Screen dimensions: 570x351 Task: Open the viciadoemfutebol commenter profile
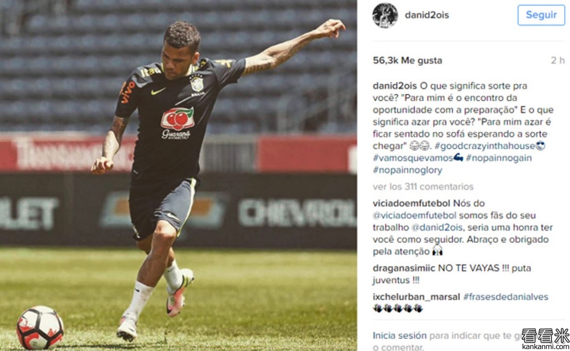tap(412, 203)
